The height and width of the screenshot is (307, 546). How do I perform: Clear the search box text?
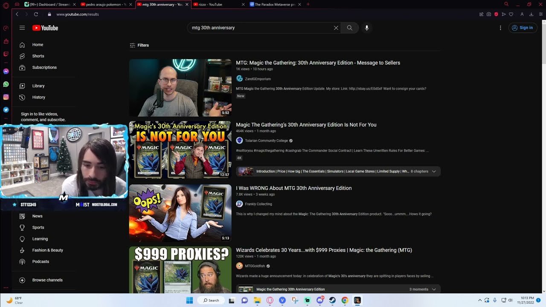(x=336, y=28)
